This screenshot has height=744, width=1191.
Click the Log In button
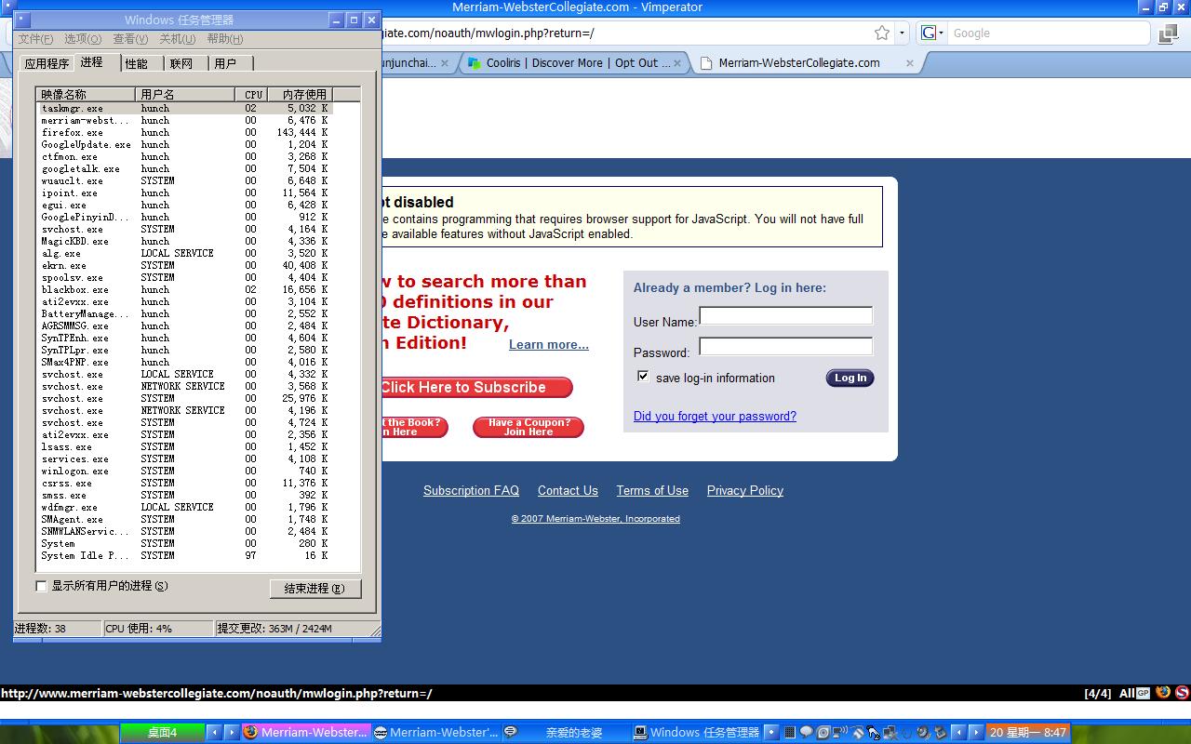click(x=850, y=378)
